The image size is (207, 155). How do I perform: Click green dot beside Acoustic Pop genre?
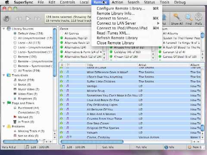(x=62, y=38)
